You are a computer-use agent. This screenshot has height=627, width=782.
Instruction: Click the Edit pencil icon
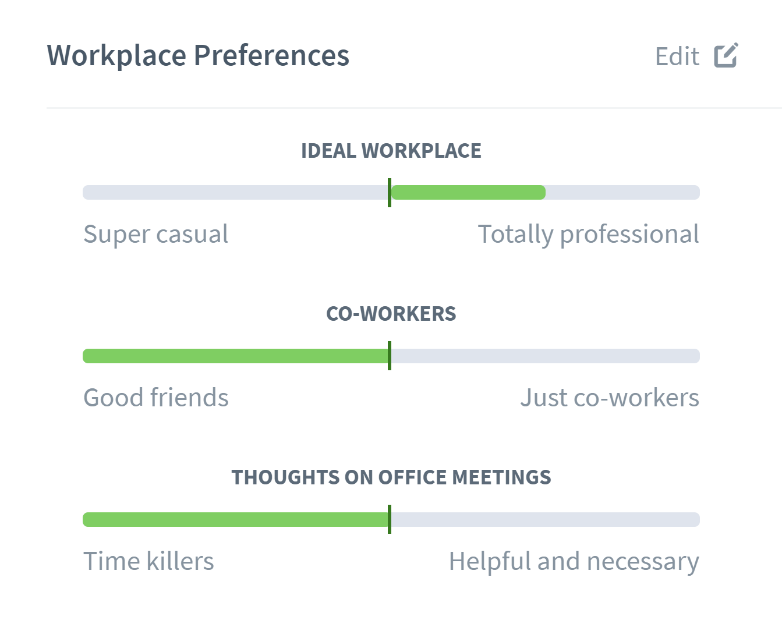tap(726, 55)
